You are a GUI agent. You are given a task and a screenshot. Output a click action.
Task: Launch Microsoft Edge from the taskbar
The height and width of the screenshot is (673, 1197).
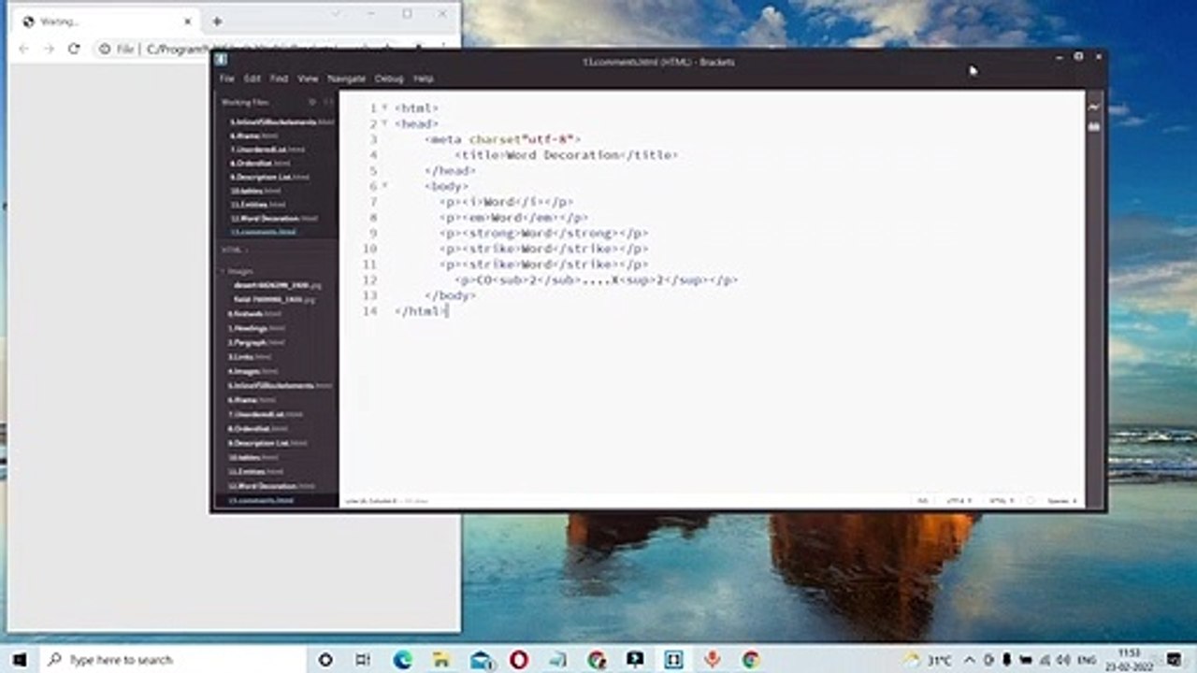pos(403,660)
